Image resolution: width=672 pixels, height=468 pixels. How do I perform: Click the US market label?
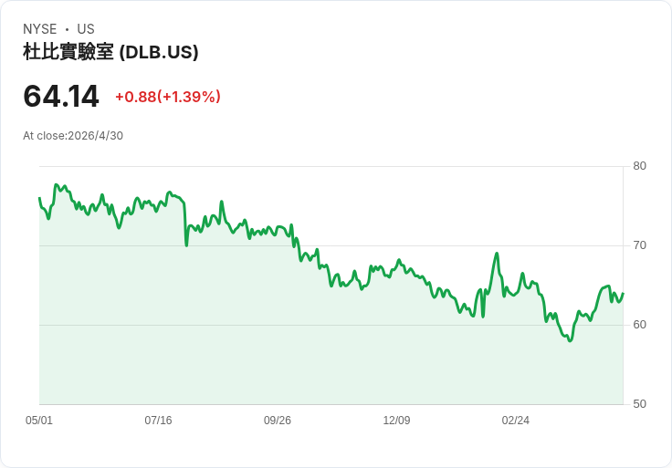86,29
